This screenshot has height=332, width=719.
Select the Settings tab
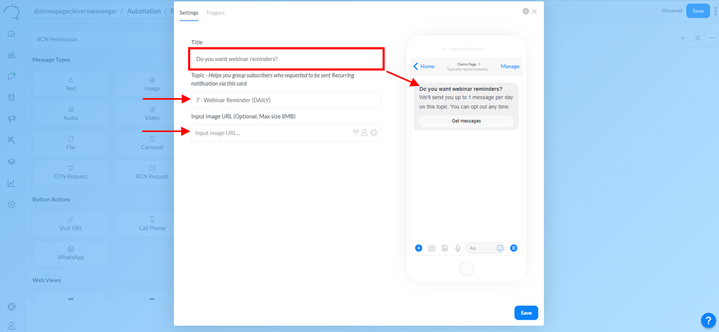(189, 13)
